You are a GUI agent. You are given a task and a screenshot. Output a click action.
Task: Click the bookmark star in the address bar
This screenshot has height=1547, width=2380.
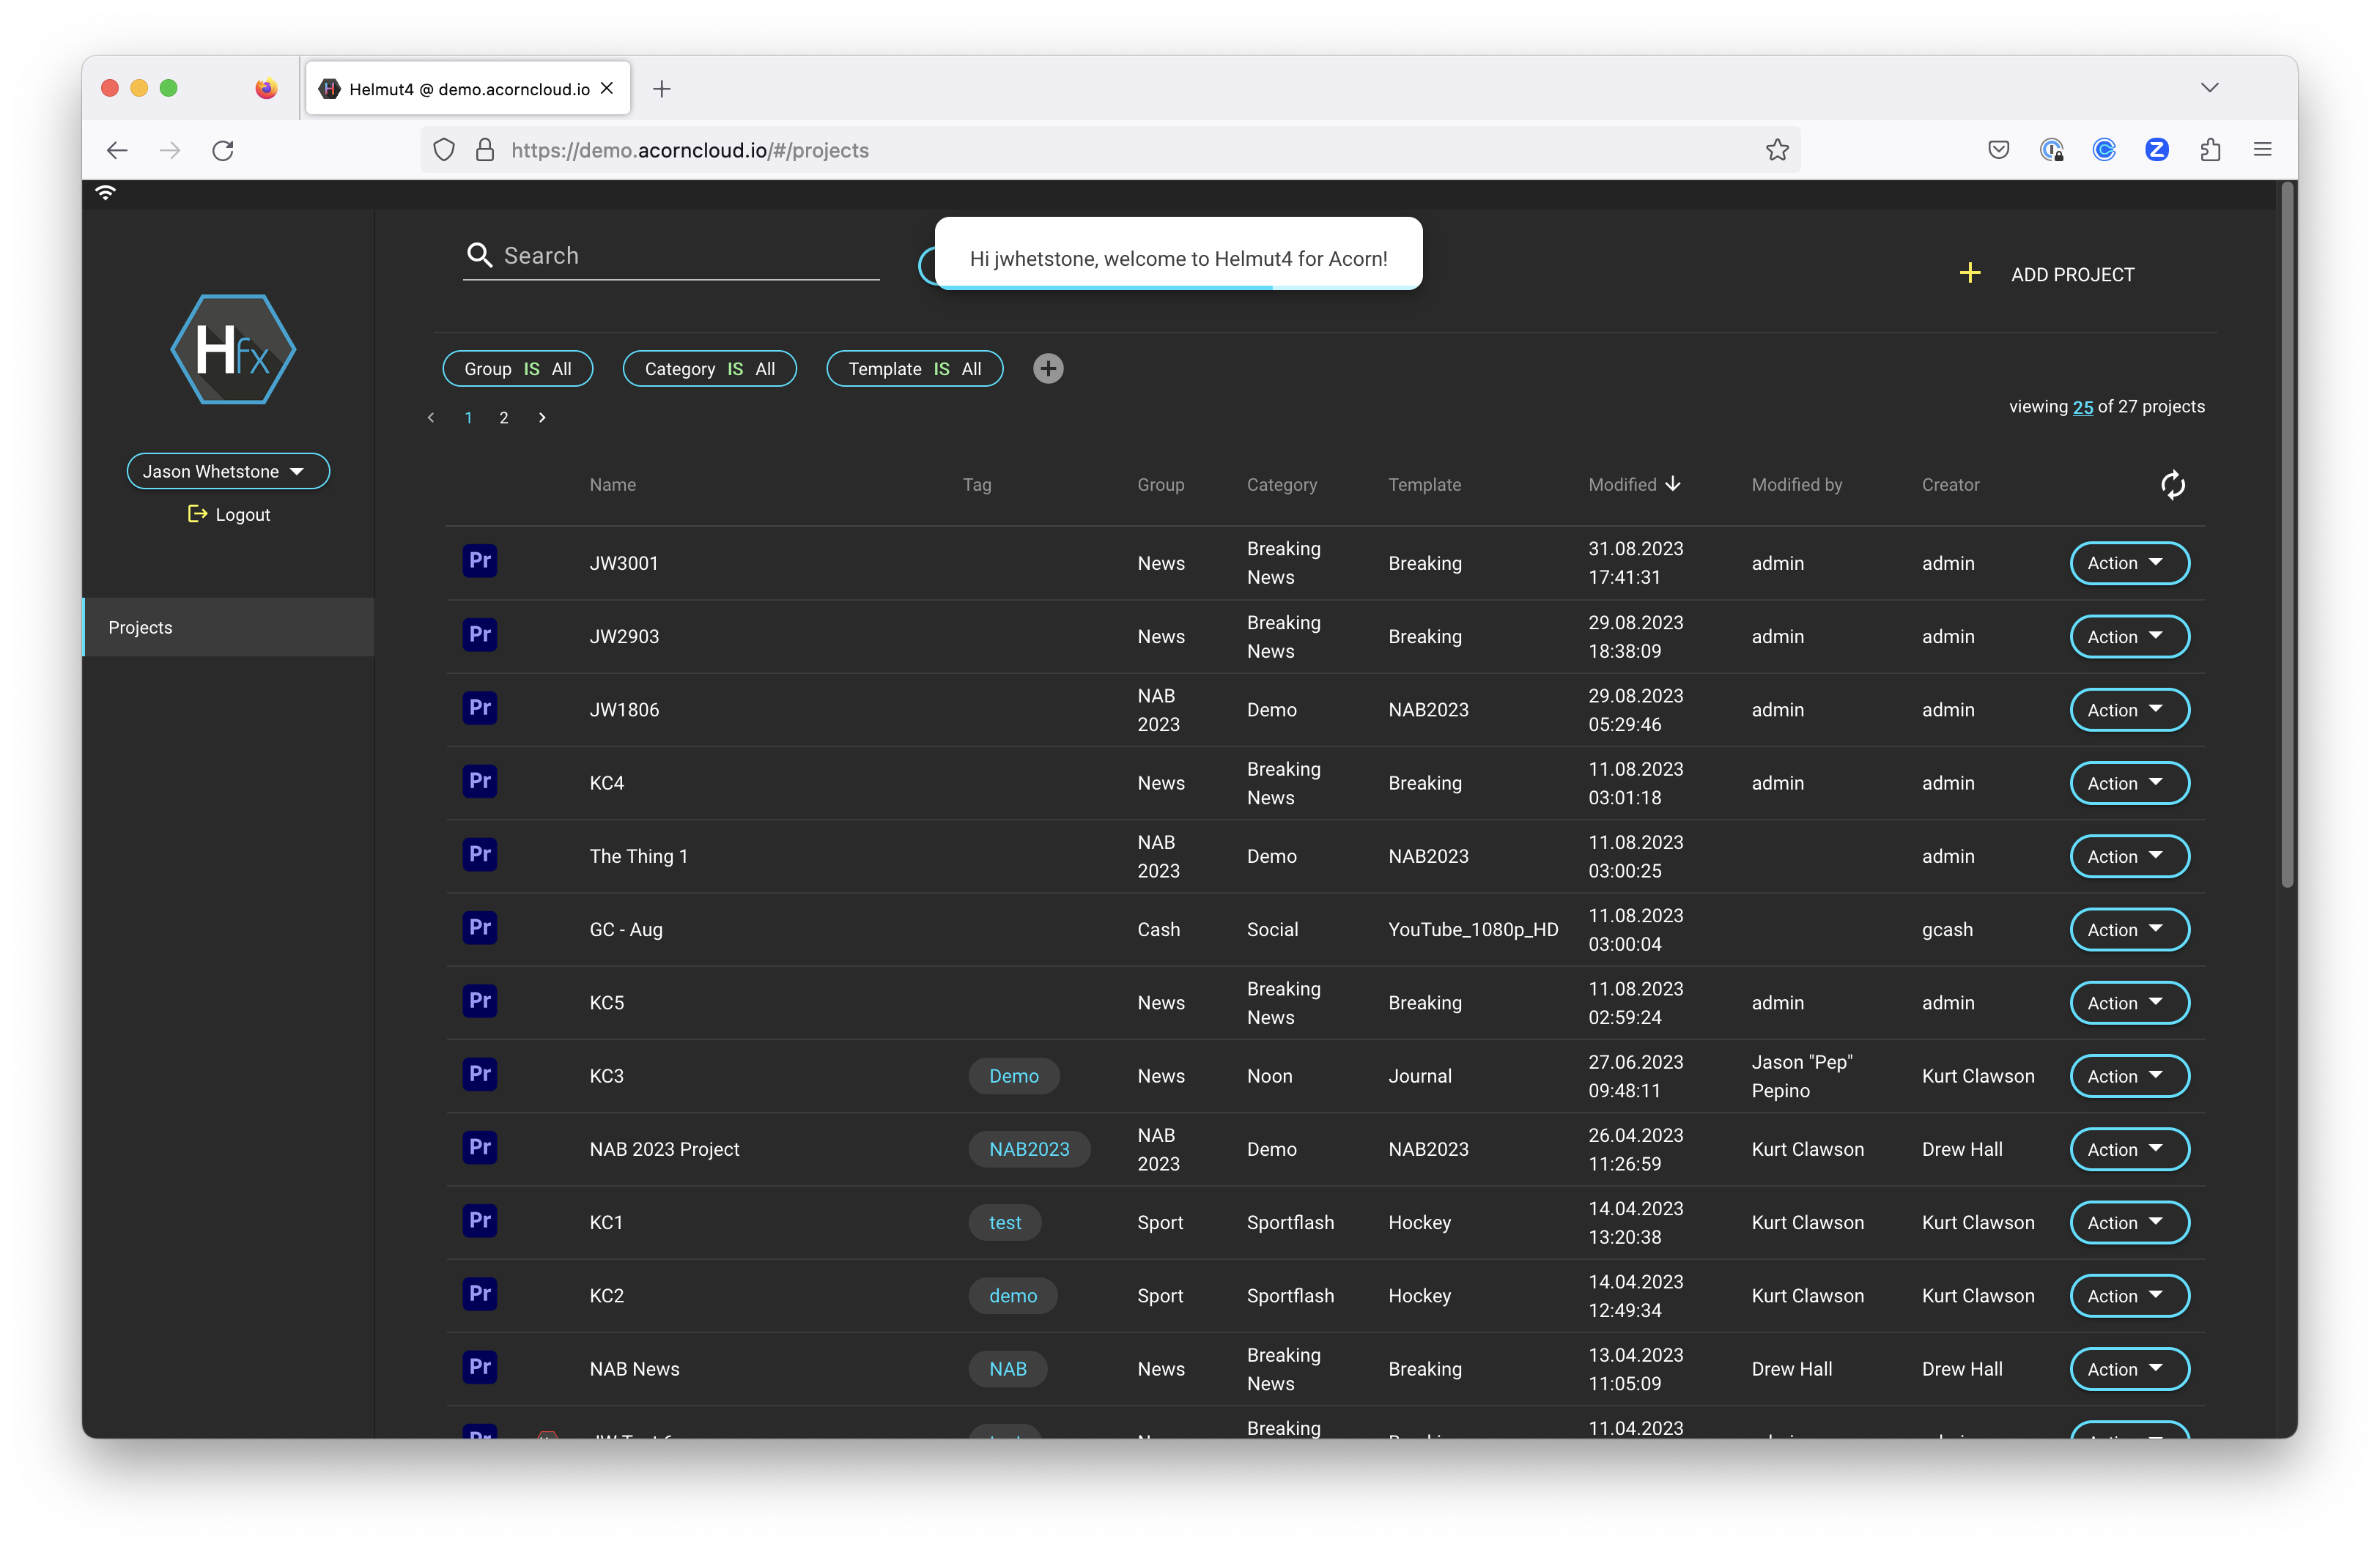[1777, 150]
